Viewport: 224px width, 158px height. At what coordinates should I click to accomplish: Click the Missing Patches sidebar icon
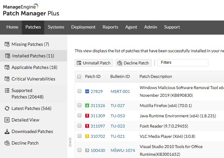pos(7,44)
